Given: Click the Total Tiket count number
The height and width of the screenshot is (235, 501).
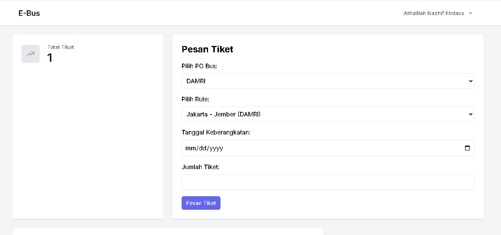Looking at the screenshot, I should tap(50, 58).
